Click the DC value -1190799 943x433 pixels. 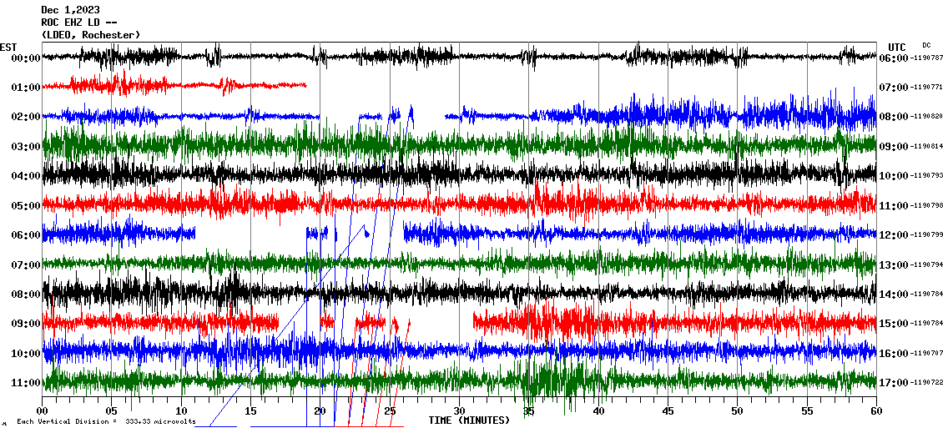click(x=925, y=235)
